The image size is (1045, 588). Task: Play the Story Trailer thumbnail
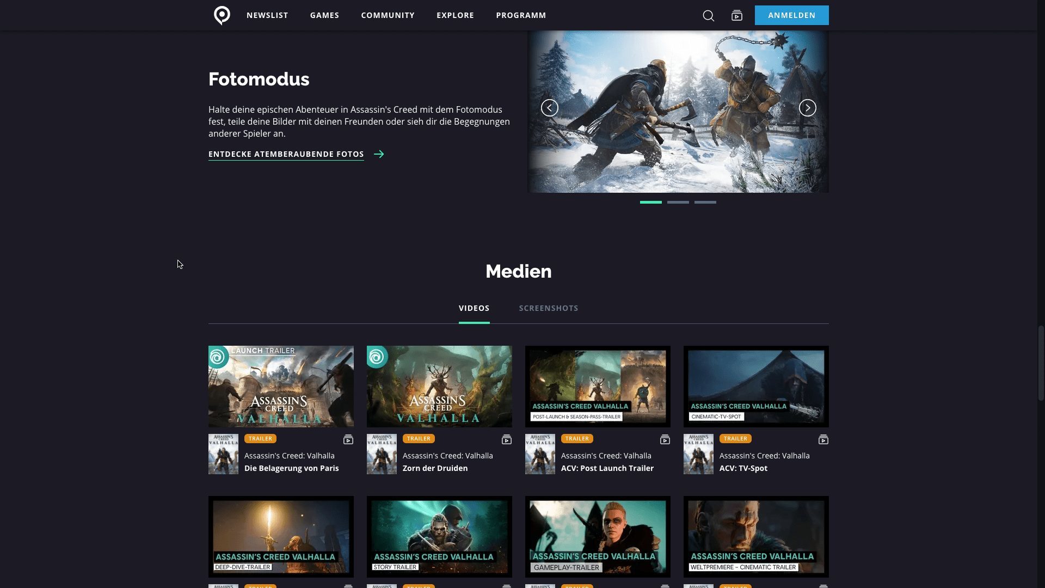click(x=439, y=537)
